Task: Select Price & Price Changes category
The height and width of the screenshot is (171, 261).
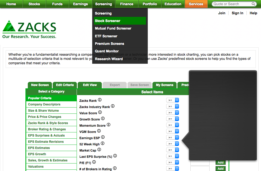Action: point(45,117)
